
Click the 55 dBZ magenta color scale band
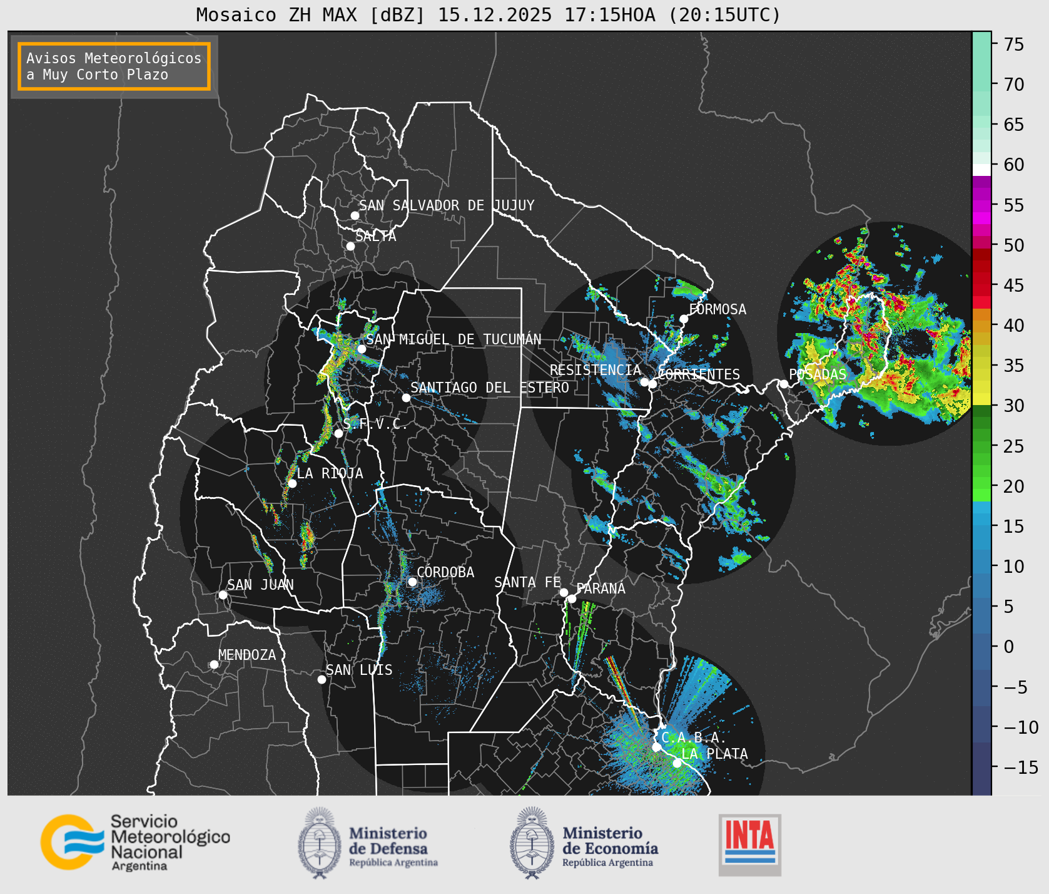click(x=981, y=205)
